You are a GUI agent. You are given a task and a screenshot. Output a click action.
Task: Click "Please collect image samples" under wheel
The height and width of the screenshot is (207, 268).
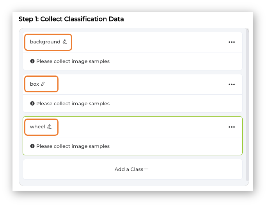(x=73, y=146)
